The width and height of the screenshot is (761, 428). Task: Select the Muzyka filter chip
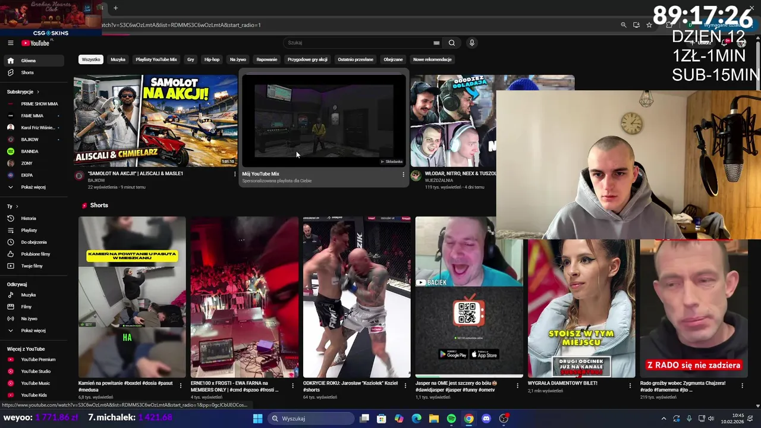tap(118, 59)
